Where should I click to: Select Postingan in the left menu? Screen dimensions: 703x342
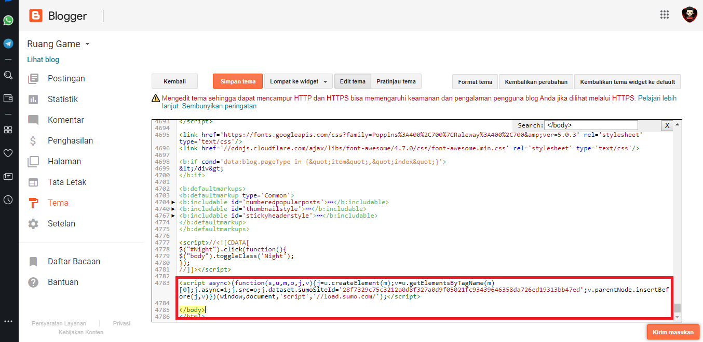pos(66,78)
